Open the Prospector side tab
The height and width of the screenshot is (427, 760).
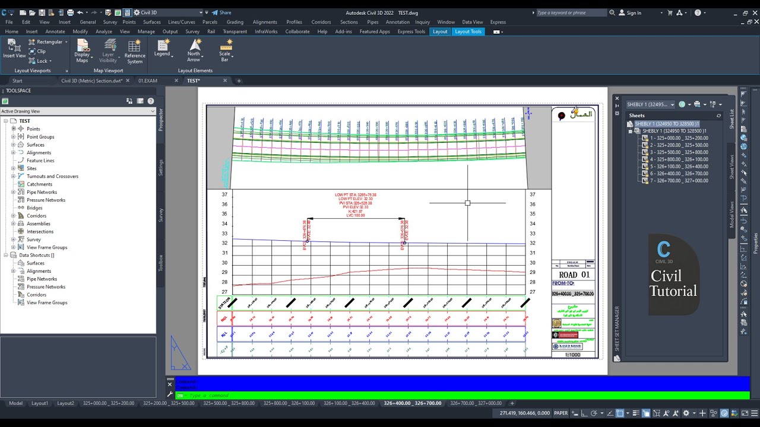pos(160,120)
